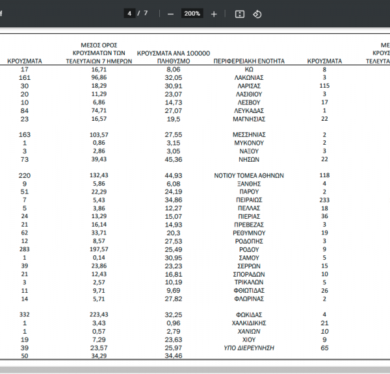This screenshot has width=390, height=374.
Task: Click the horizontal scrollbar at bottom
Action: click(x=195, y=369)
